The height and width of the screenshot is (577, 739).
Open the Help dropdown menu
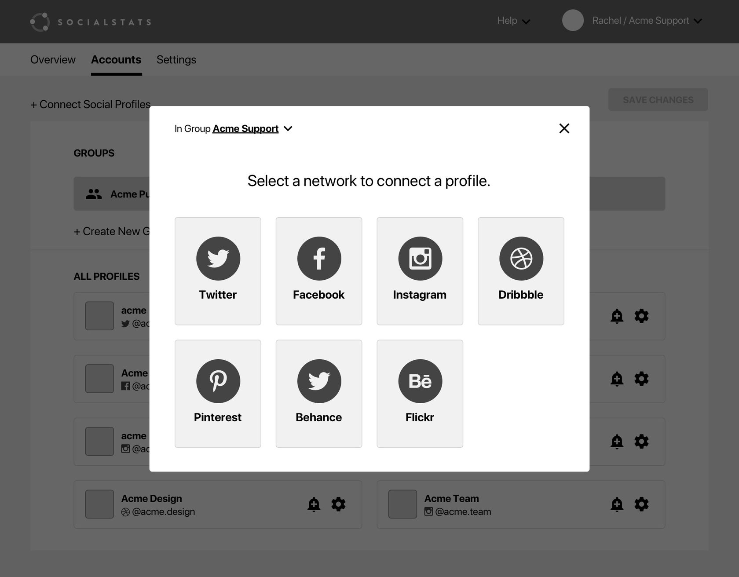(x=513, y=21)
